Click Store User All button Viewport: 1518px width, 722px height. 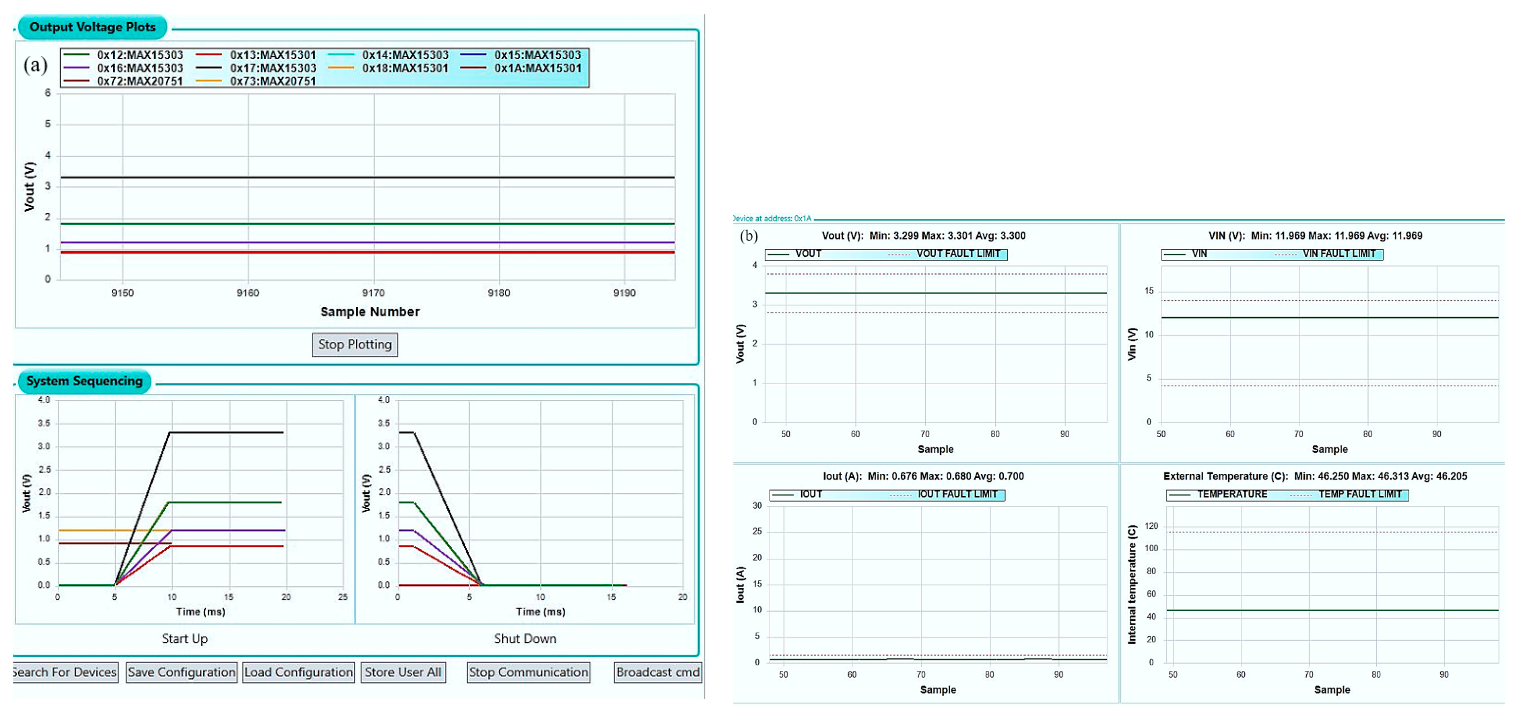pos(403,672)
